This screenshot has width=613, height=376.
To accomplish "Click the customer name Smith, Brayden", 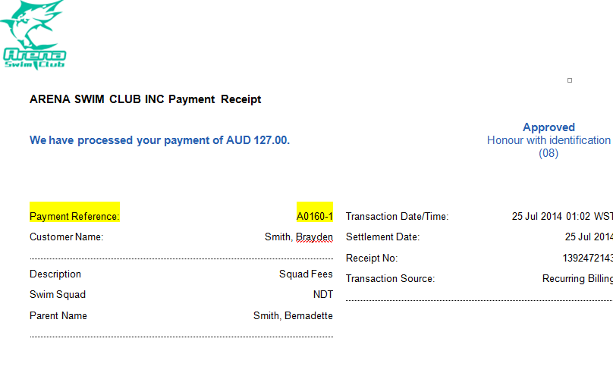I will (x=298, y=237).
